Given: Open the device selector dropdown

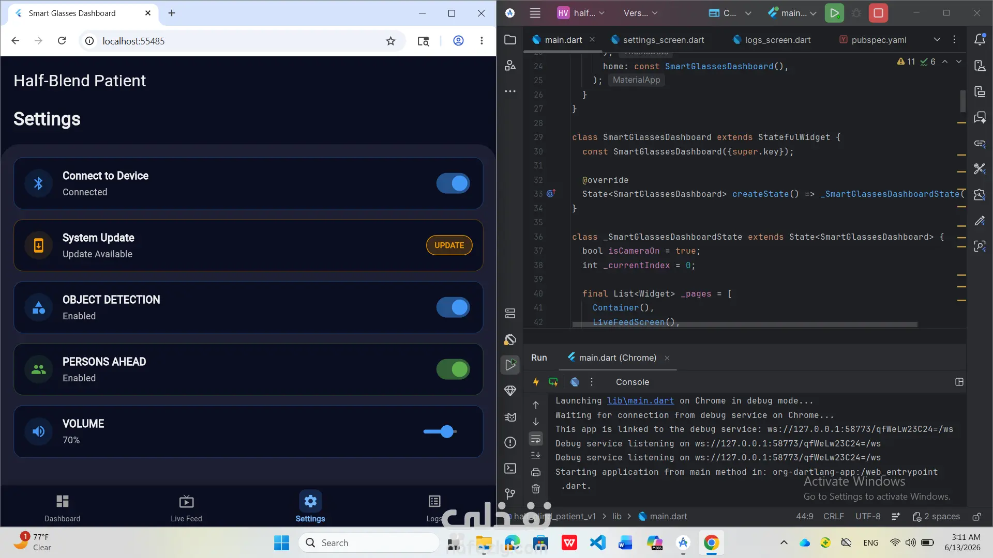Looking at the screenshot, I should tap(730, 13).
